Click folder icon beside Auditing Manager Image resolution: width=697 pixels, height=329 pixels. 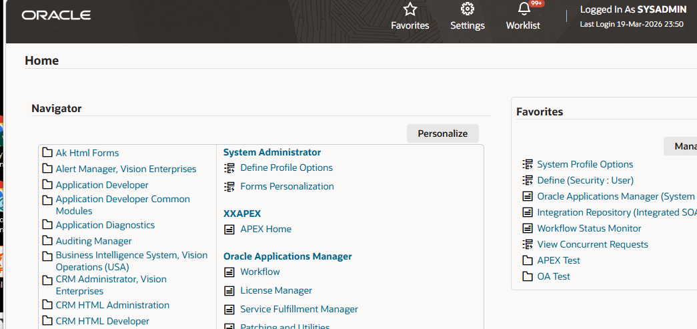click(x=47, y=241)
